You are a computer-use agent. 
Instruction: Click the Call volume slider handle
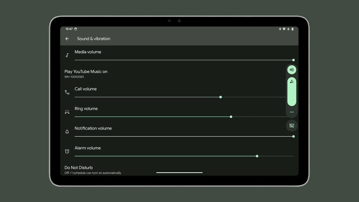tap(220, 97)
